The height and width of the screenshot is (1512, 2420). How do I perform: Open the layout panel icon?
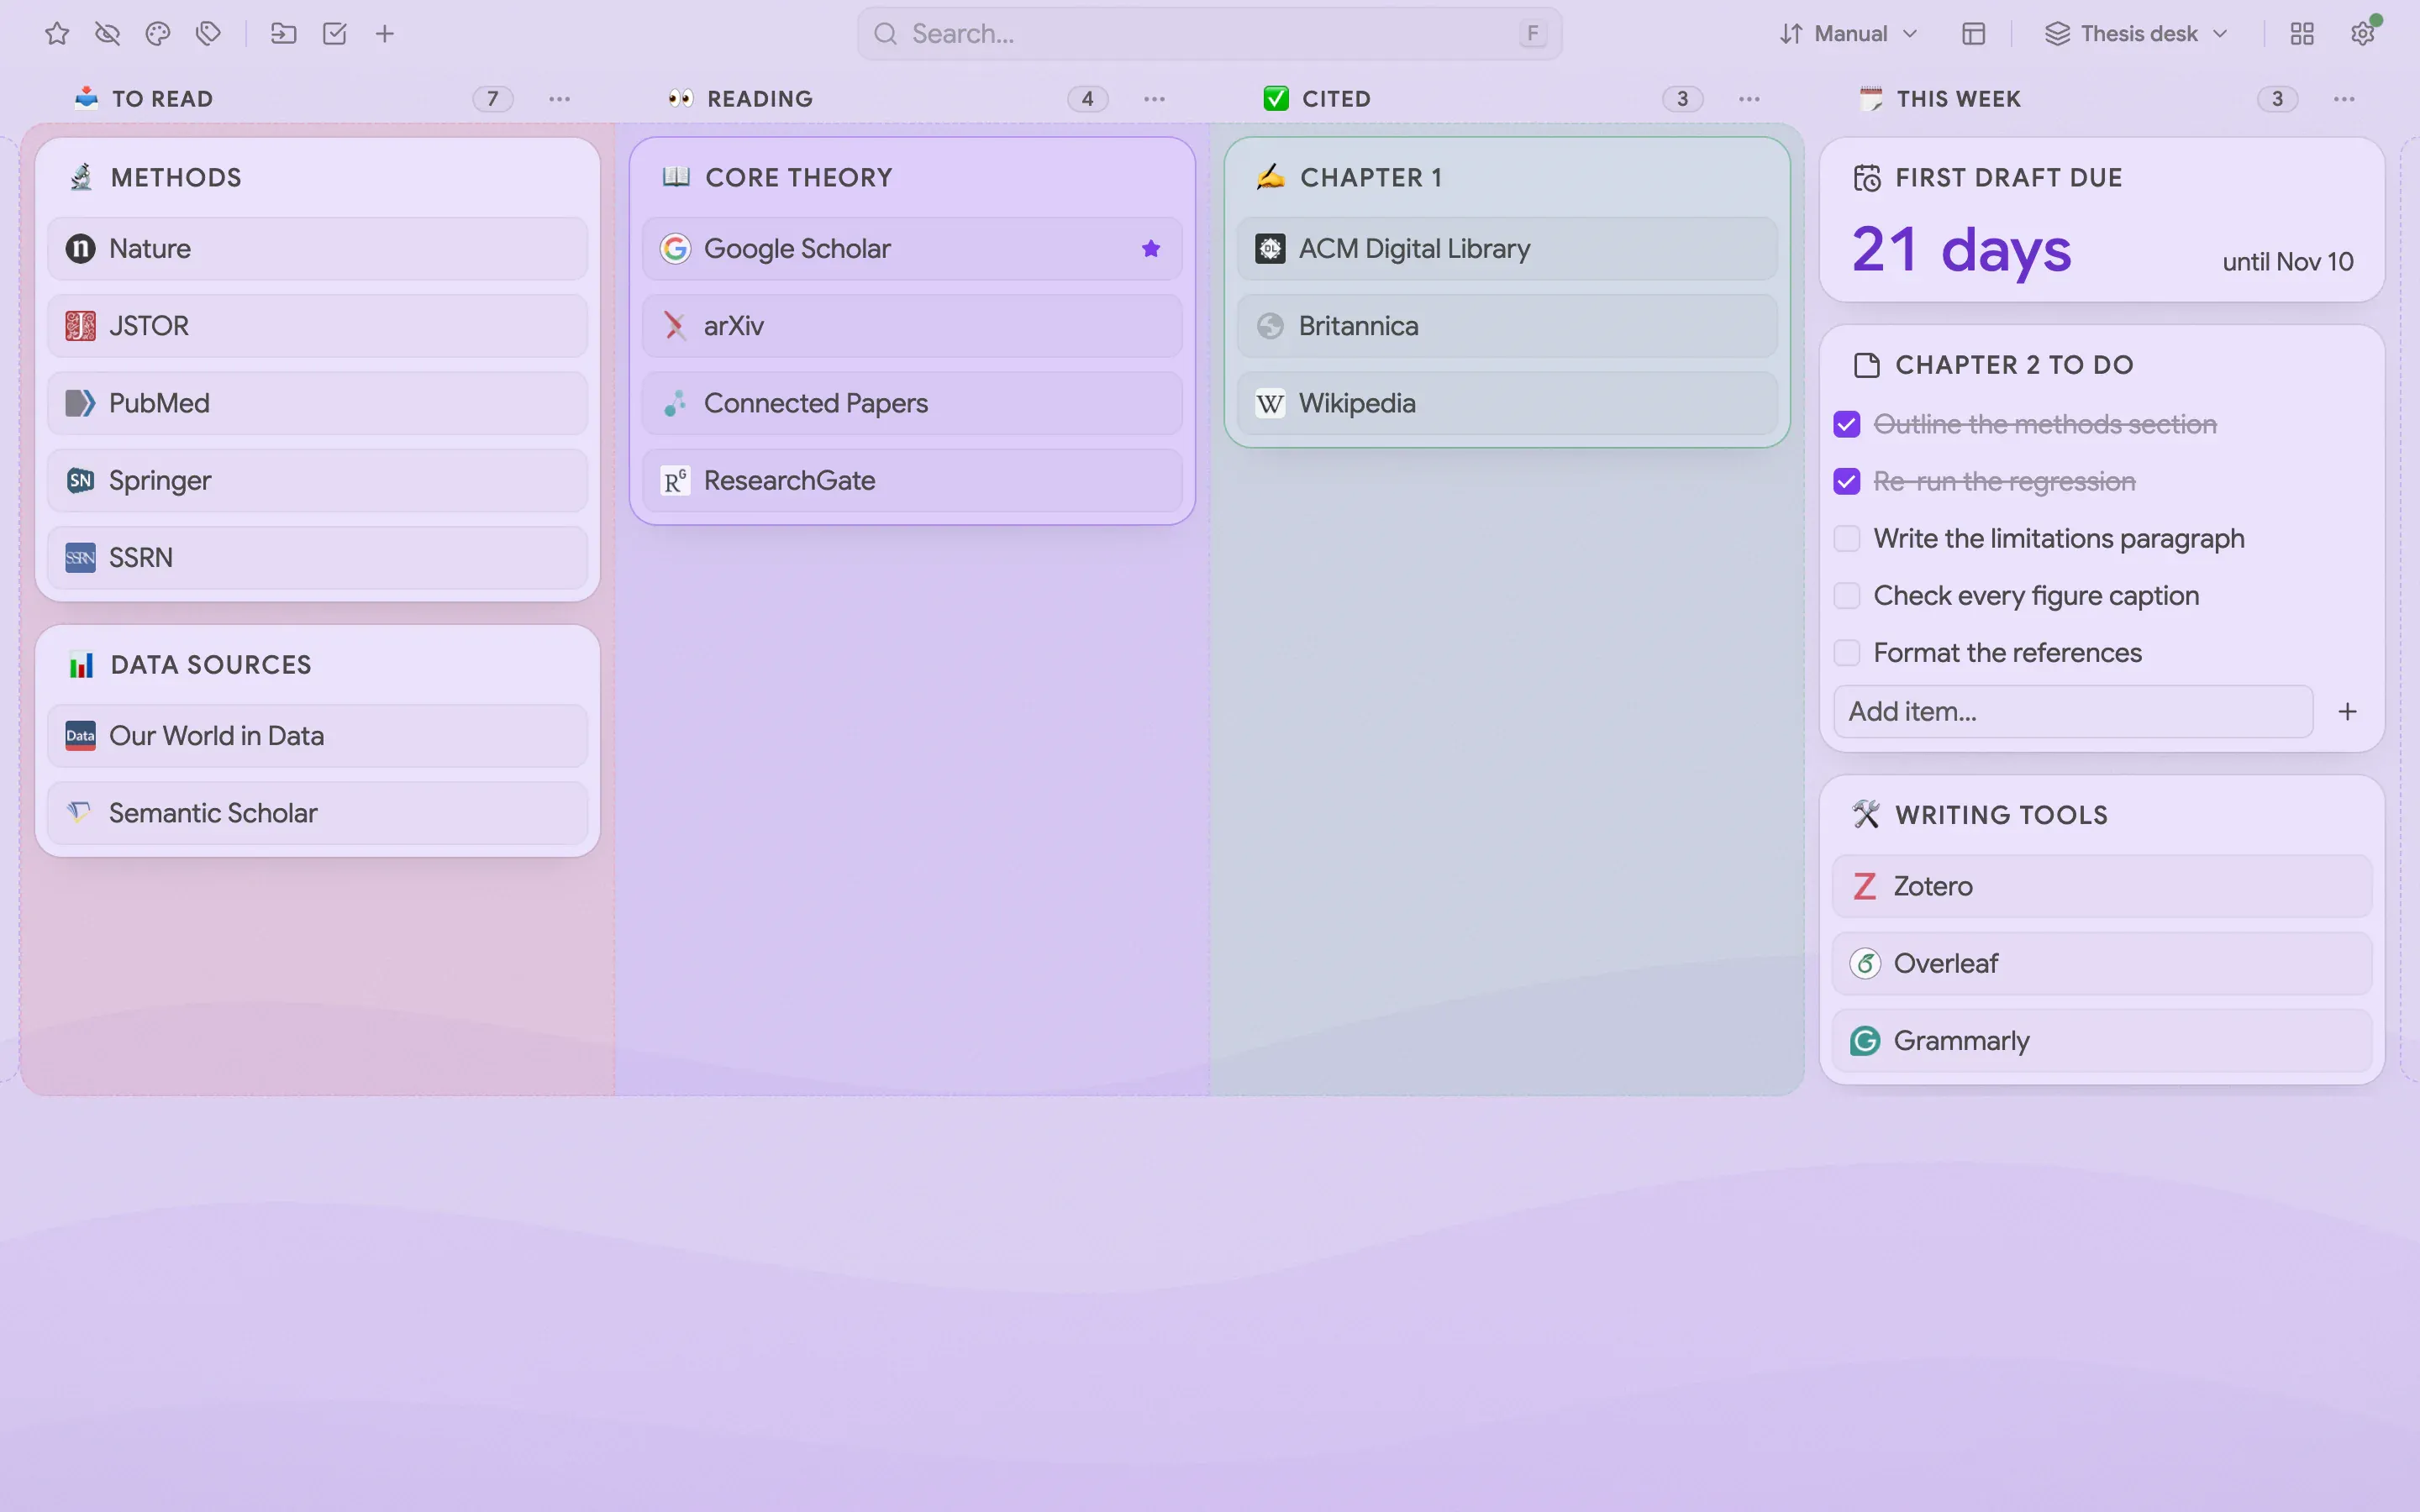pyautogui.click(x=1973, y=34)
